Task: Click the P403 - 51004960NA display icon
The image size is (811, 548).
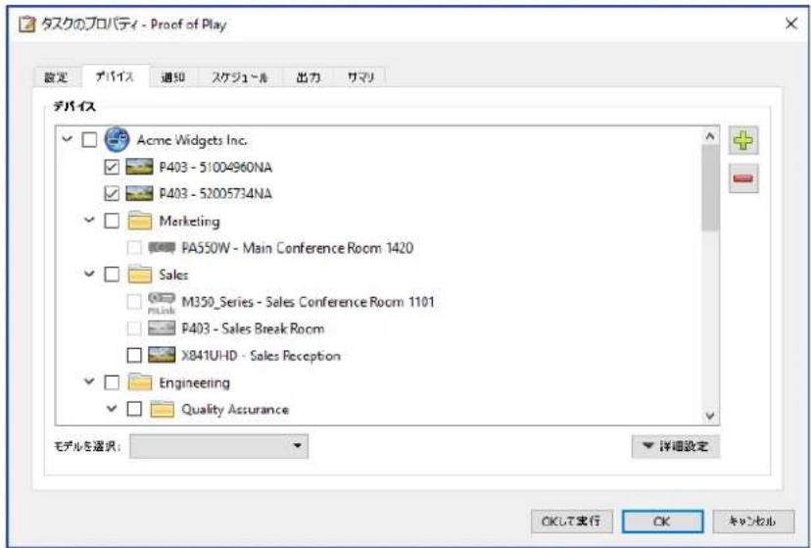Action: pyautogui.click(x=140, y=167)
